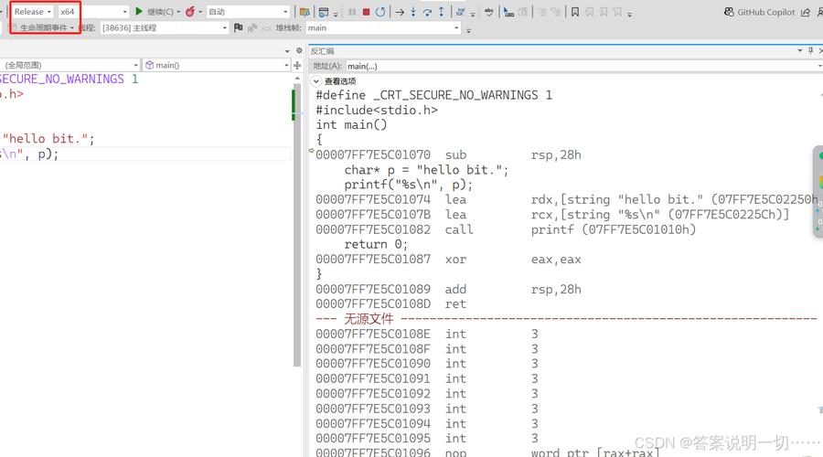Click 'int main()' in disassembly
The height and width of the screenshot is (457, 823).
click(x=351, y=125)
